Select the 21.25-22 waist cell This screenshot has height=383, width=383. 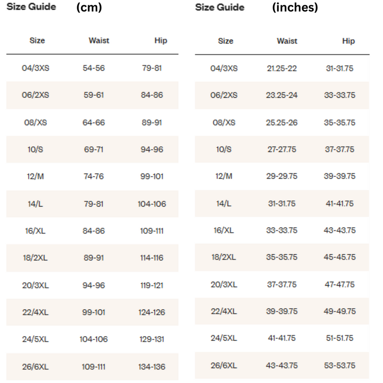282,68
